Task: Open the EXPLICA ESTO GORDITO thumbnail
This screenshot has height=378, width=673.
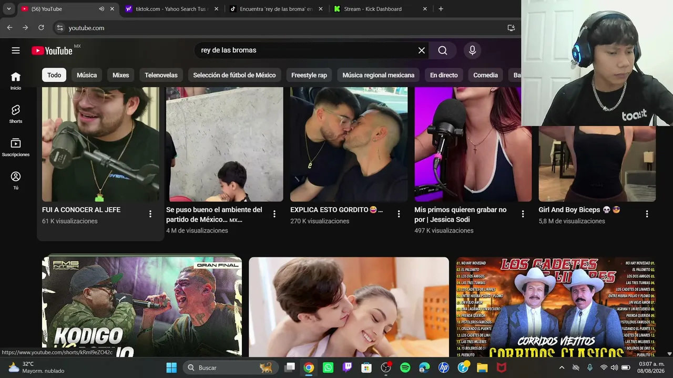Action: (349, 144)
